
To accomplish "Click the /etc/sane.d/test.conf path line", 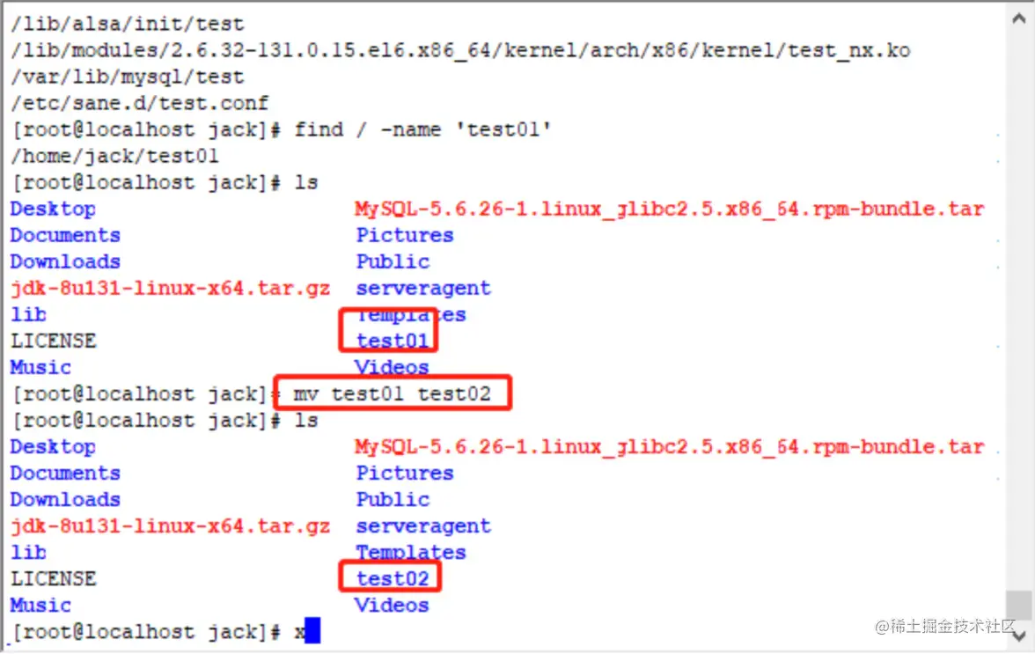I will (139, 103).
